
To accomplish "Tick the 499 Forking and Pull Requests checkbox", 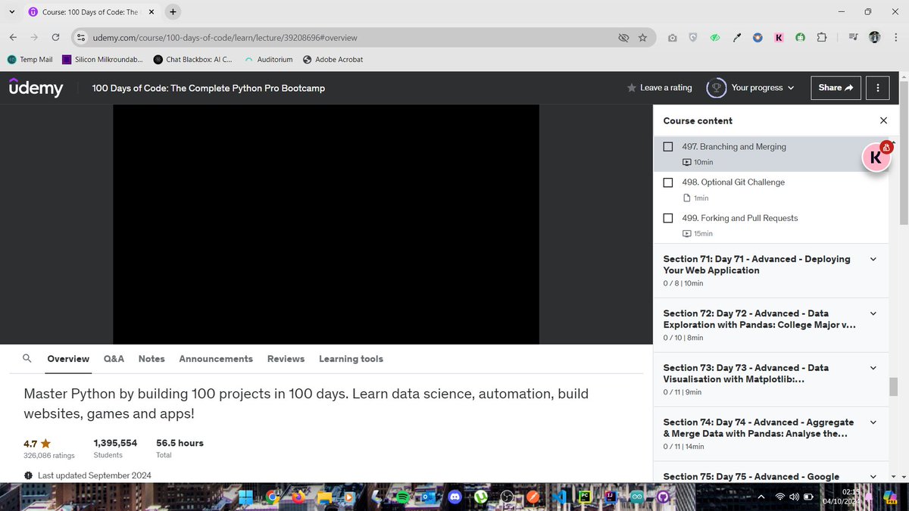I will pyautogui.click(x=667, y=218).
